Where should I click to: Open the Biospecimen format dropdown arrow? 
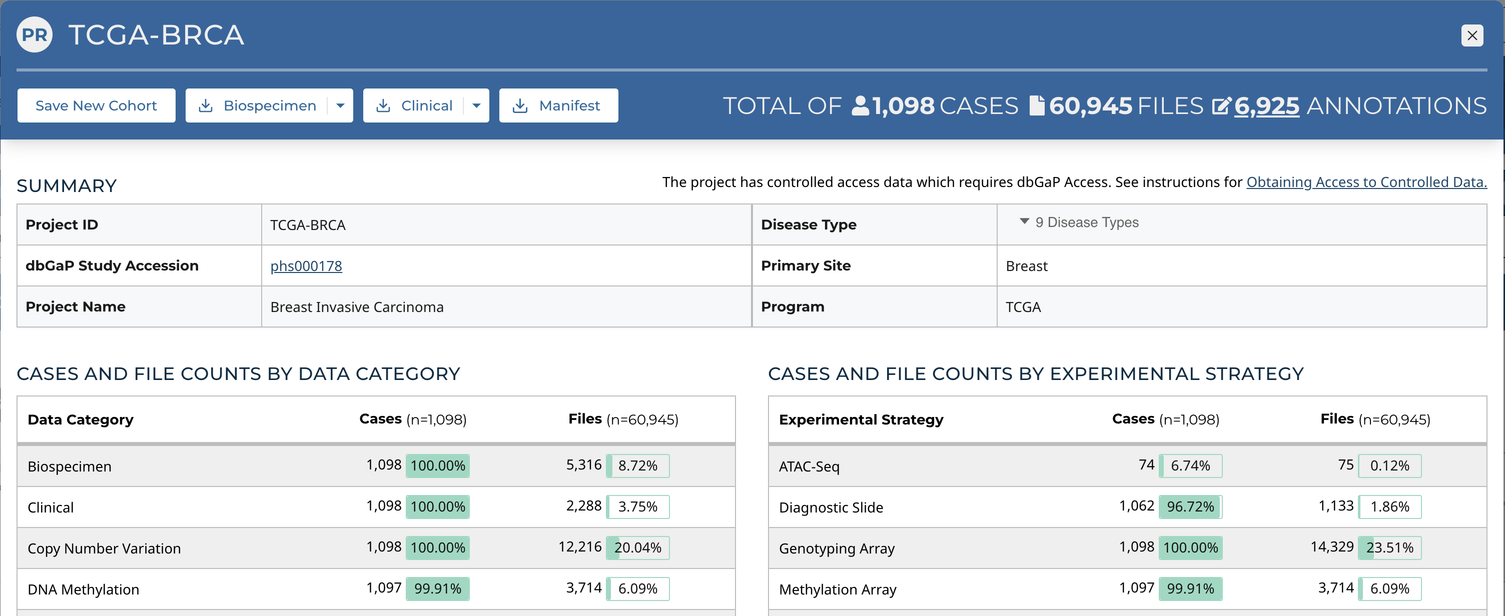(x=341, y=105)
